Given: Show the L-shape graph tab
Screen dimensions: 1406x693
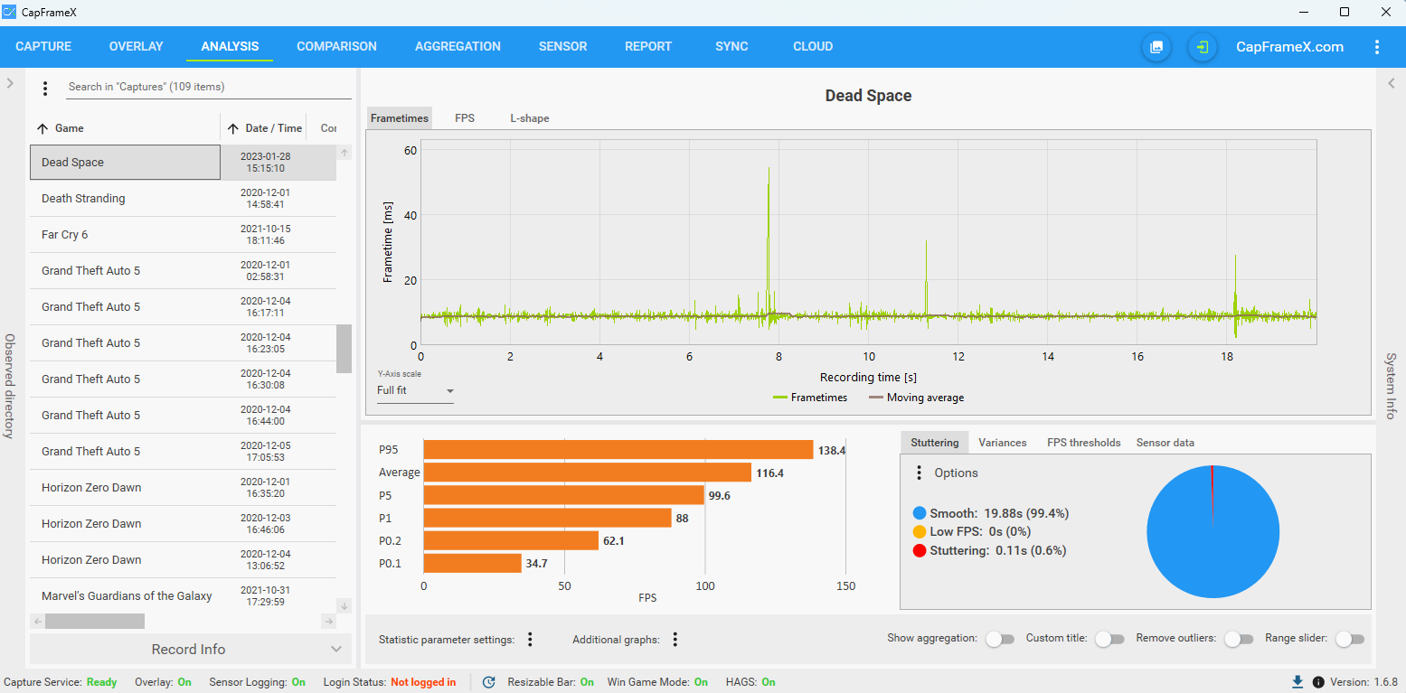Looking at the screenshot, I should [x=529, y=118].
